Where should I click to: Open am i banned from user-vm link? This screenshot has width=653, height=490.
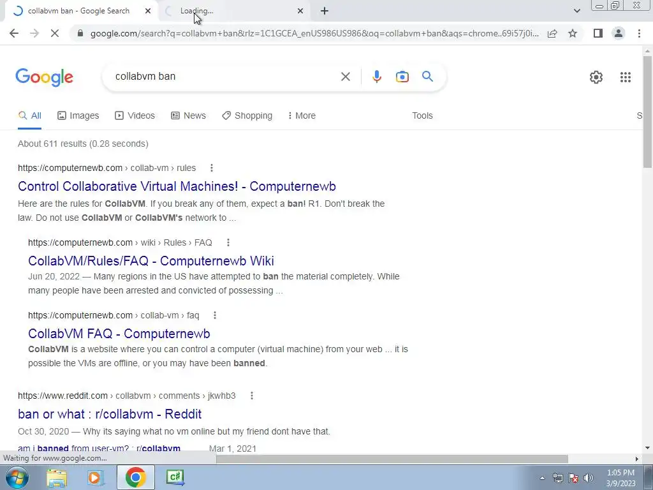[99, 449]
